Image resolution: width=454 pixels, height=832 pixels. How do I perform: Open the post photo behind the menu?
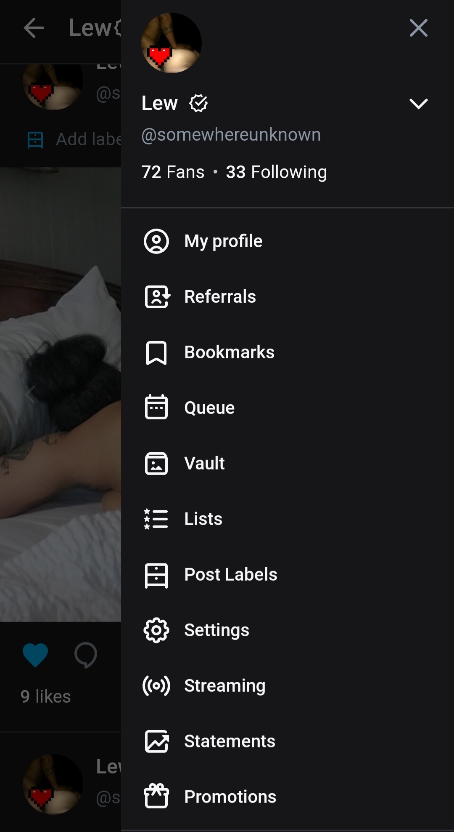pyautogui.click(x=61, y=394)
